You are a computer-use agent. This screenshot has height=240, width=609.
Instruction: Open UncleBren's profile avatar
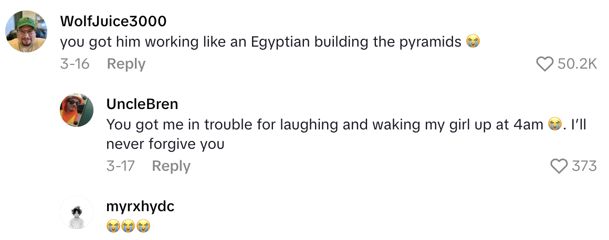click(76, 110)
